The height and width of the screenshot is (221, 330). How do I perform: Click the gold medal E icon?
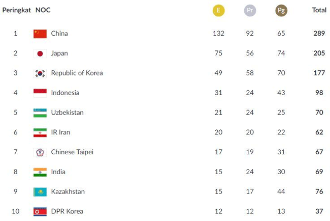point(218,10)
